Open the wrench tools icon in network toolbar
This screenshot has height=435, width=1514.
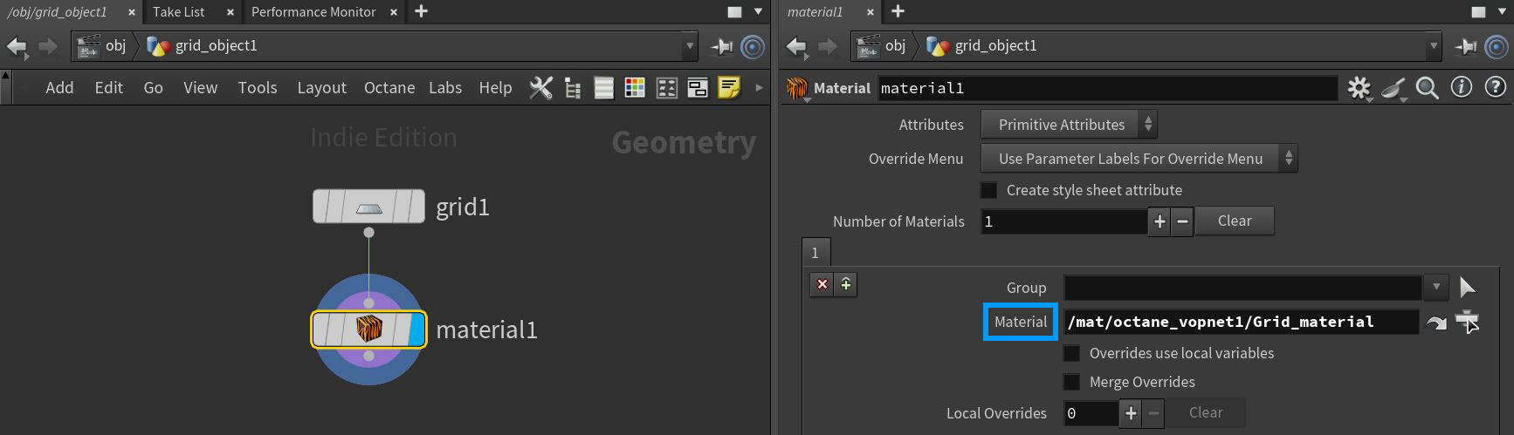tap(541, 88)
